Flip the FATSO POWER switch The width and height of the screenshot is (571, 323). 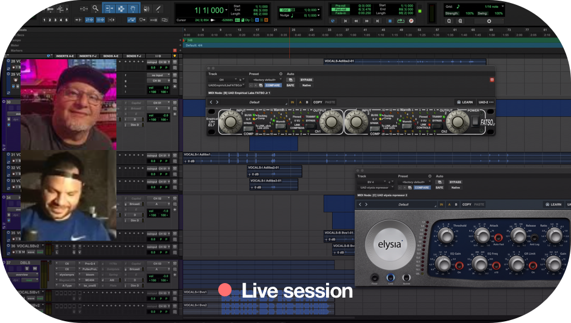tap(475, 122)
